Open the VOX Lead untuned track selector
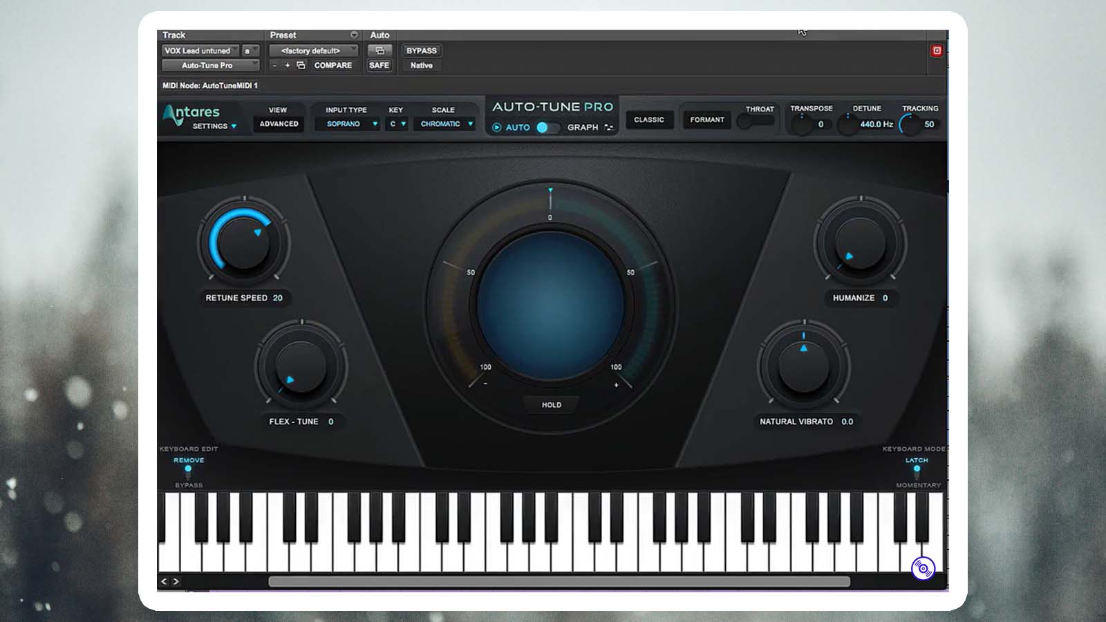 pos(200,50)
